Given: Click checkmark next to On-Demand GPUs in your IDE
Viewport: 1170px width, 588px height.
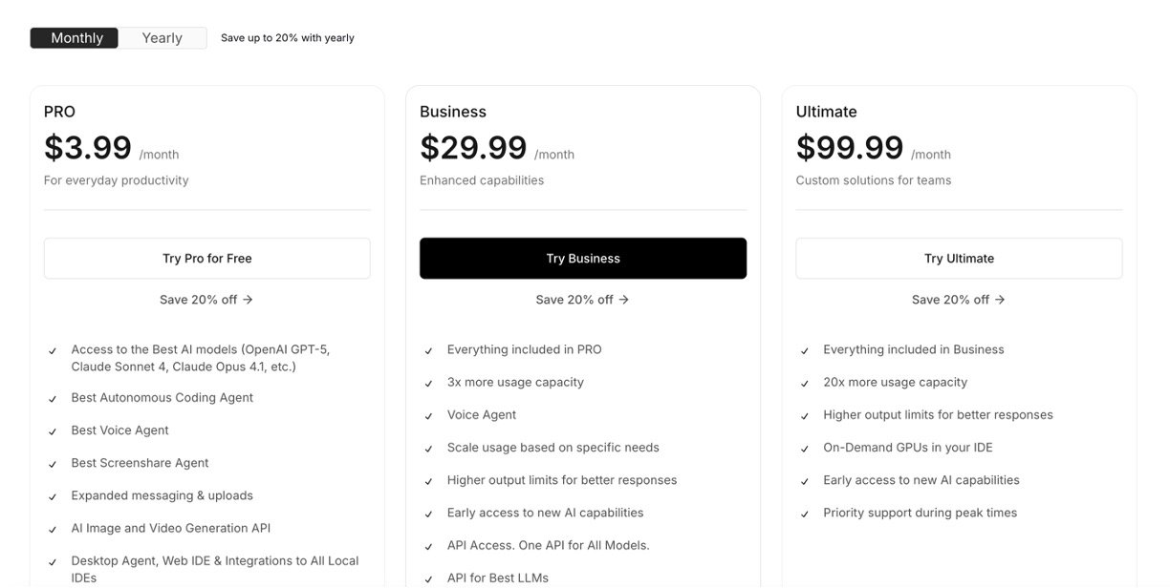Looking at the screenshot, I should pos(805,449).
